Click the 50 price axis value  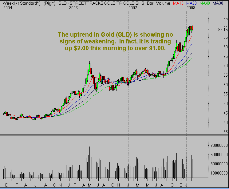click(x=225, y=103)
